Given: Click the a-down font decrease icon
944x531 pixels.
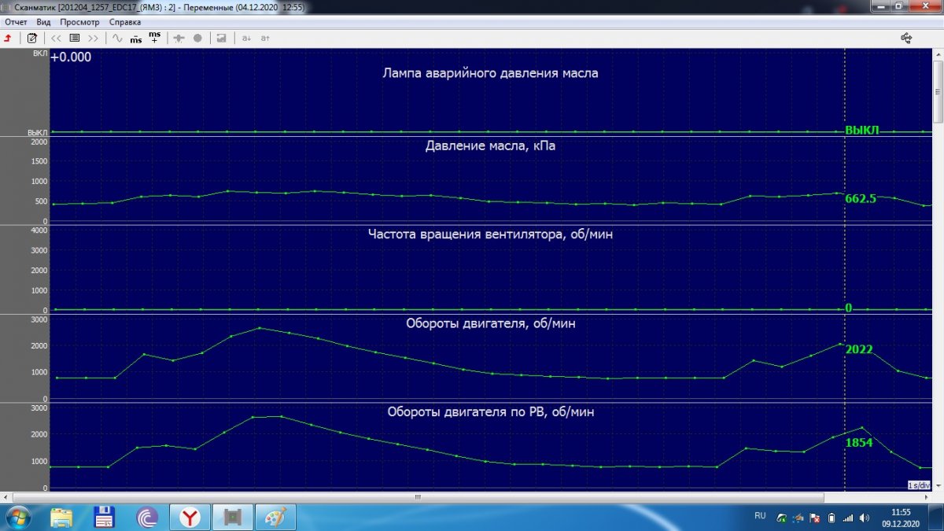Looking at the screenshot, I should click(x=245, y=38).
